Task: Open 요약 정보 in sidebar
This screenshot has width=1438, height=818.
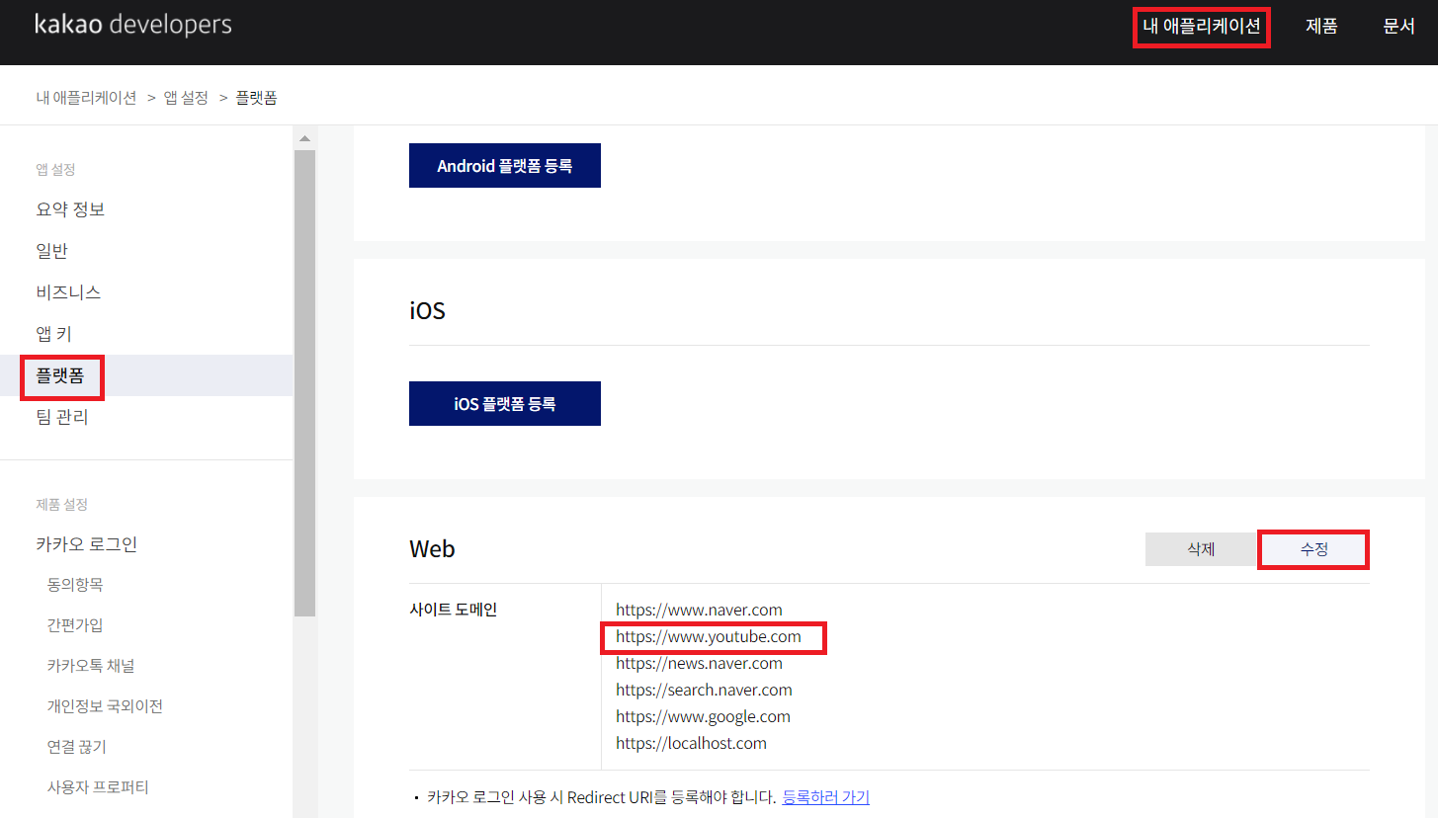Action: [70, 209]
